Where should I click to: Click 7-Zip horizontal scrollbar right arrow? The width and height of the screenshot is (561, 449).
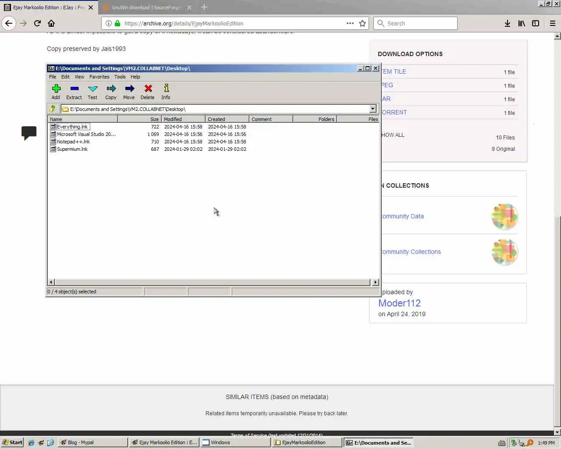coord(375,282)
